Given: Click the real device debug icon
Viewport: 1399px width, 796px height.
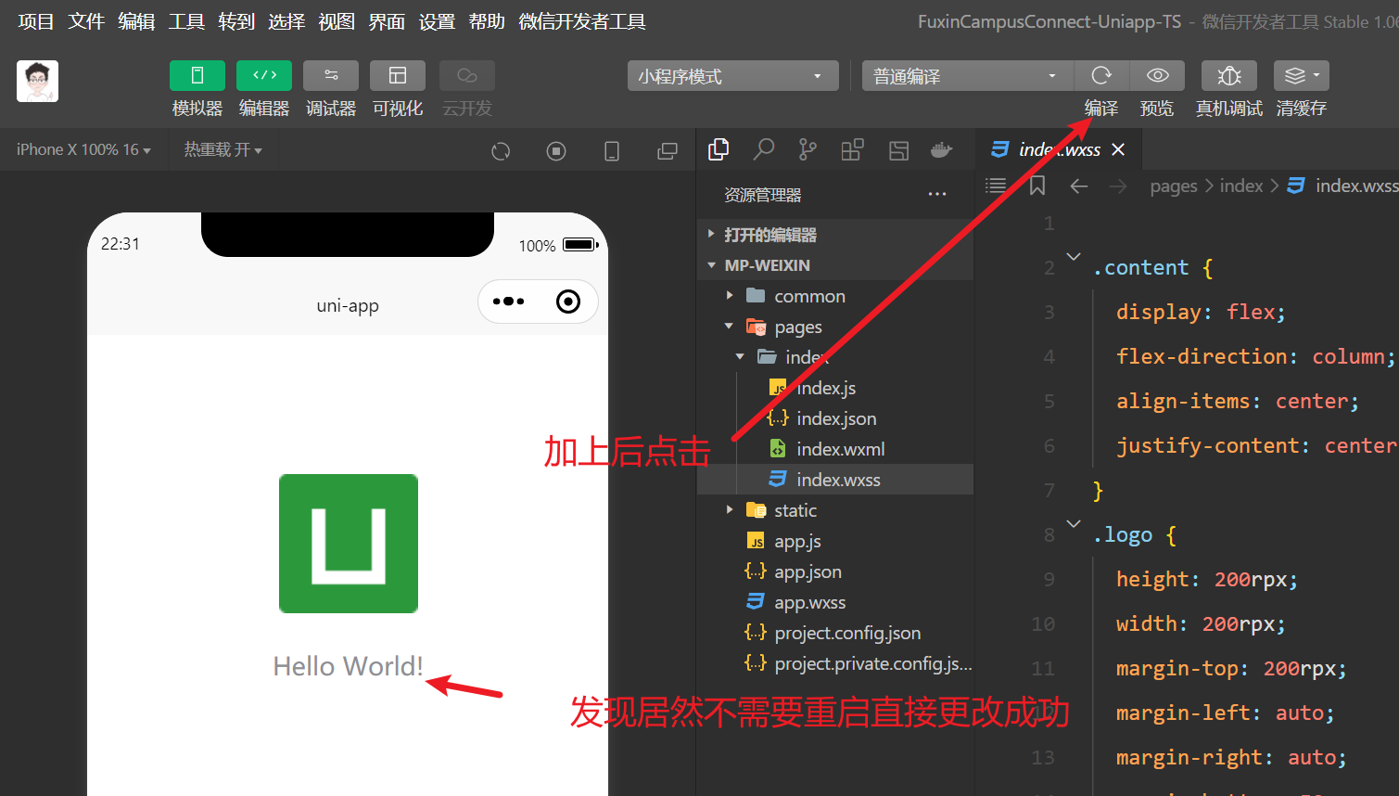Looking at the screenshot, I should click(1229, 76).
